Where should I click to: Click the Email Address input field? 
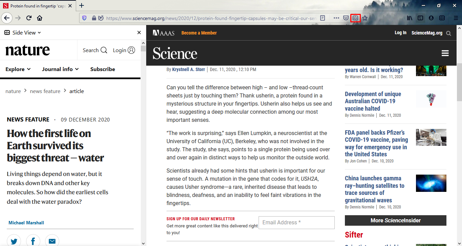[296, 222]
